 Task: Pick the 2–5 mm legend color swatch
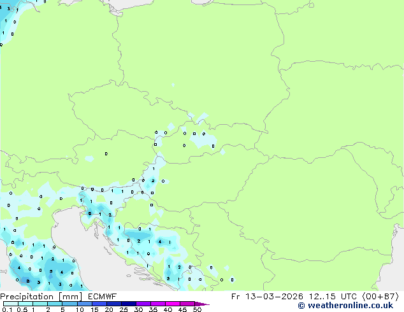[55, 304]
